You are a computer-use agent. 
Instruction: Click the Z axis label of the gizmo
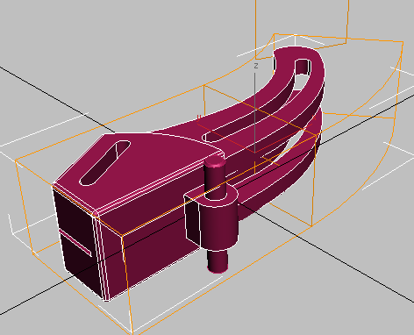[256, 66]
